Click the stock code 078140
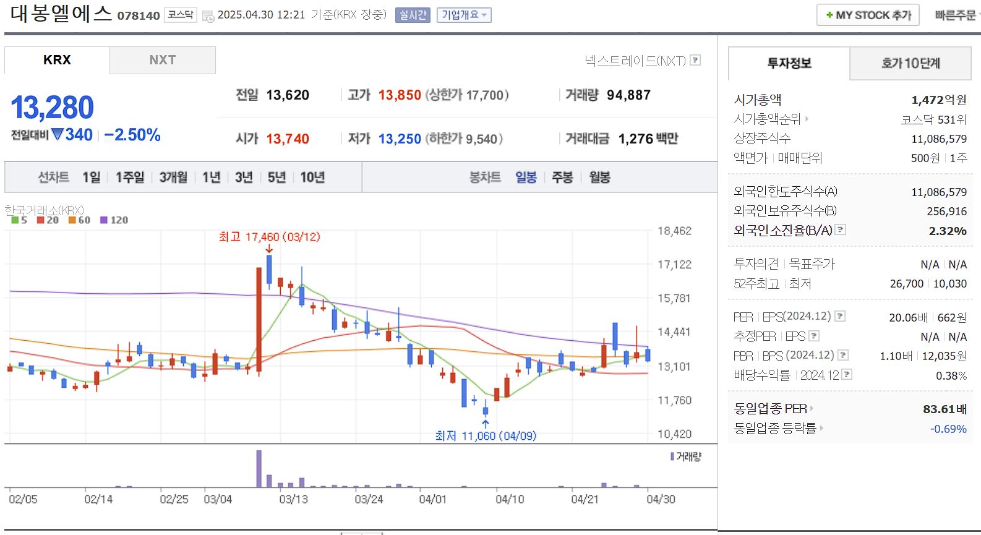981x535 pixels. click(139, 15)
